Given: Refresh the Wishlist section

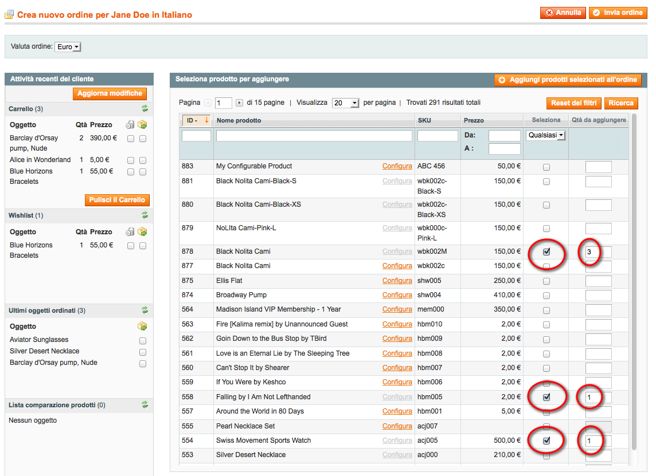Looking at the screenshot, I should [145, 215].
